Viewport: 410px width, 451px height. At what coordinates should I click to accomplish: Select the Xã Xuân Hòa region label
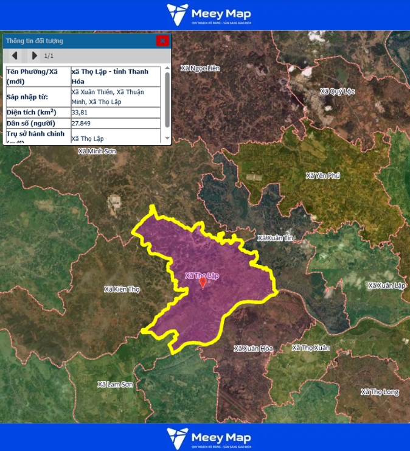pos(253,348)
